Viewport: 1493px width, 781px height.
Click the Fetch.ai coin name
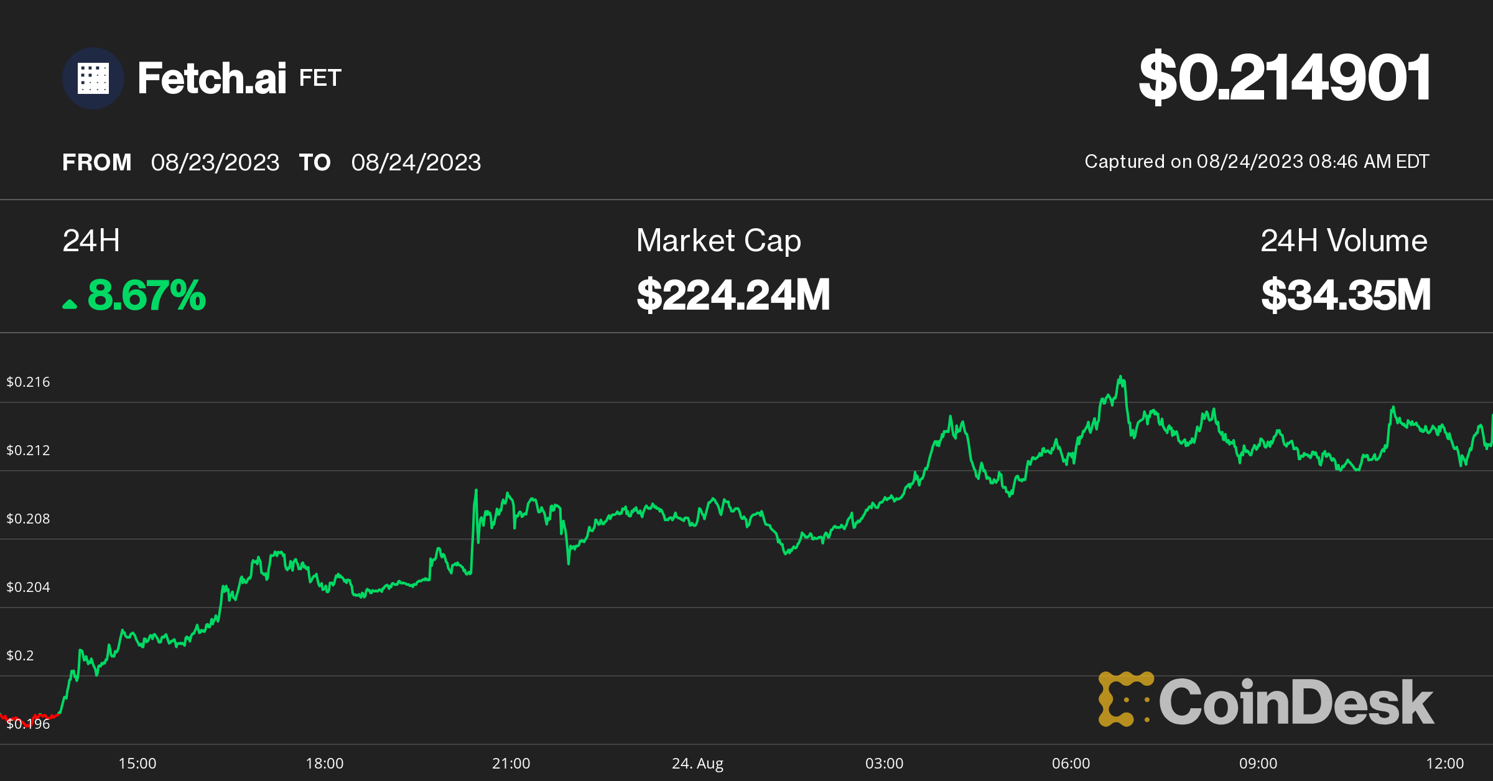pos(212,78)
